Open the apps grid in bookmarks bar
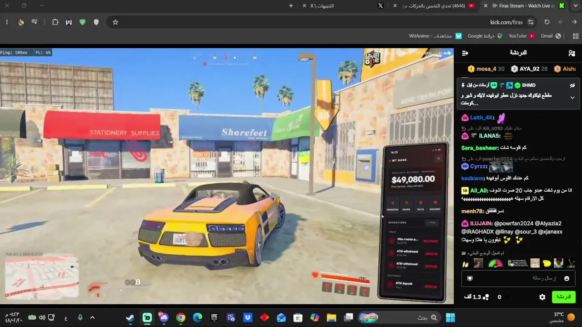 point(576,36)
